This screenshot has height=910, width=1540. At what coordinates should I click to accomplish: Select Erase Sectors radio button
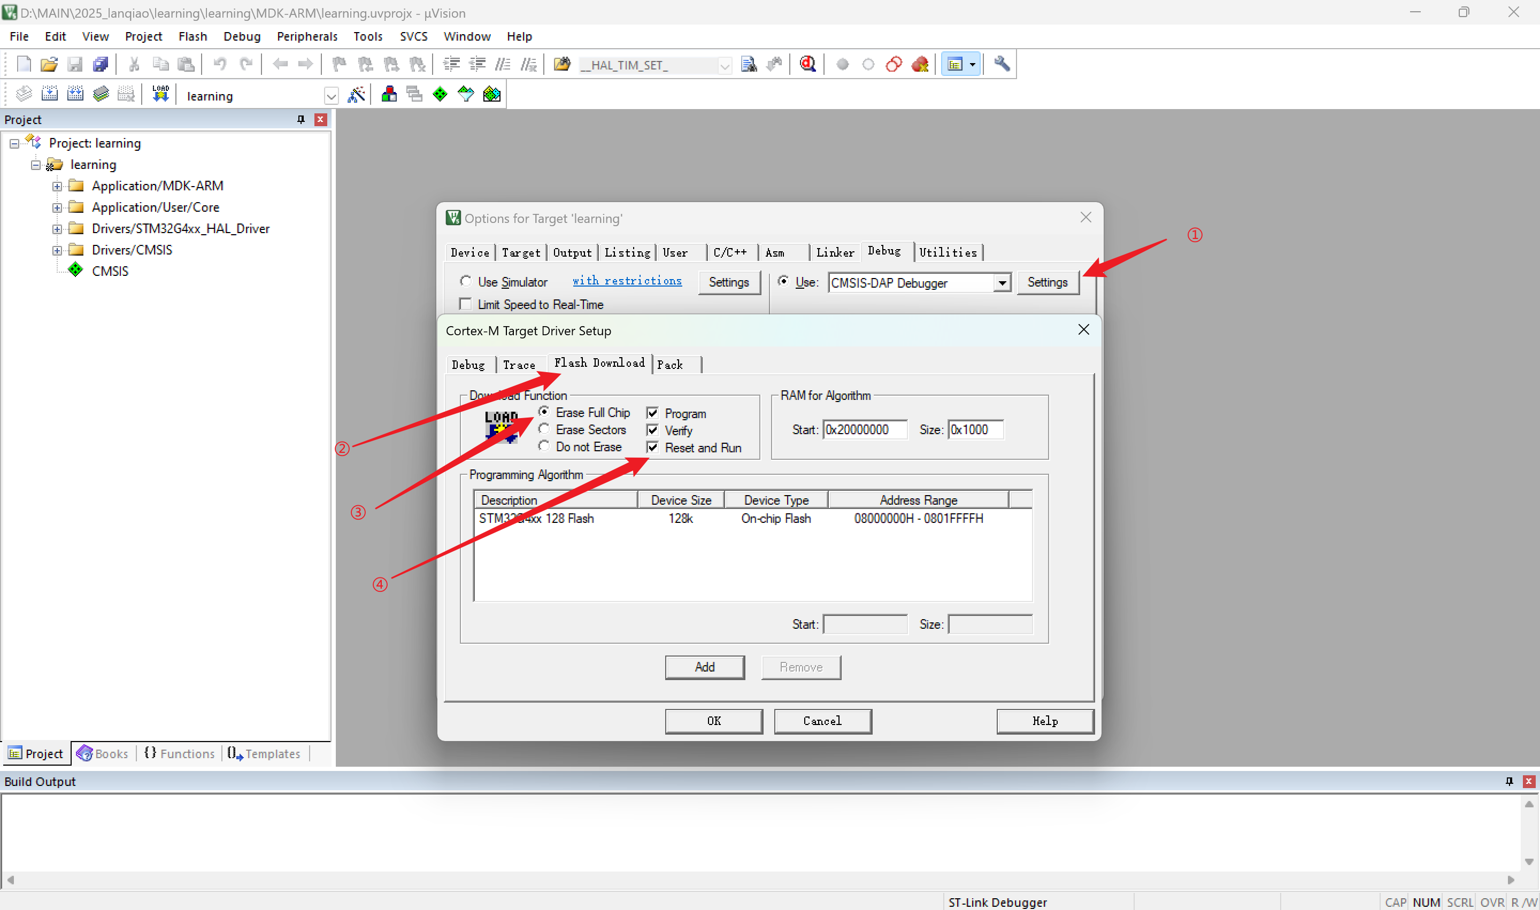[x=543, y=429]
